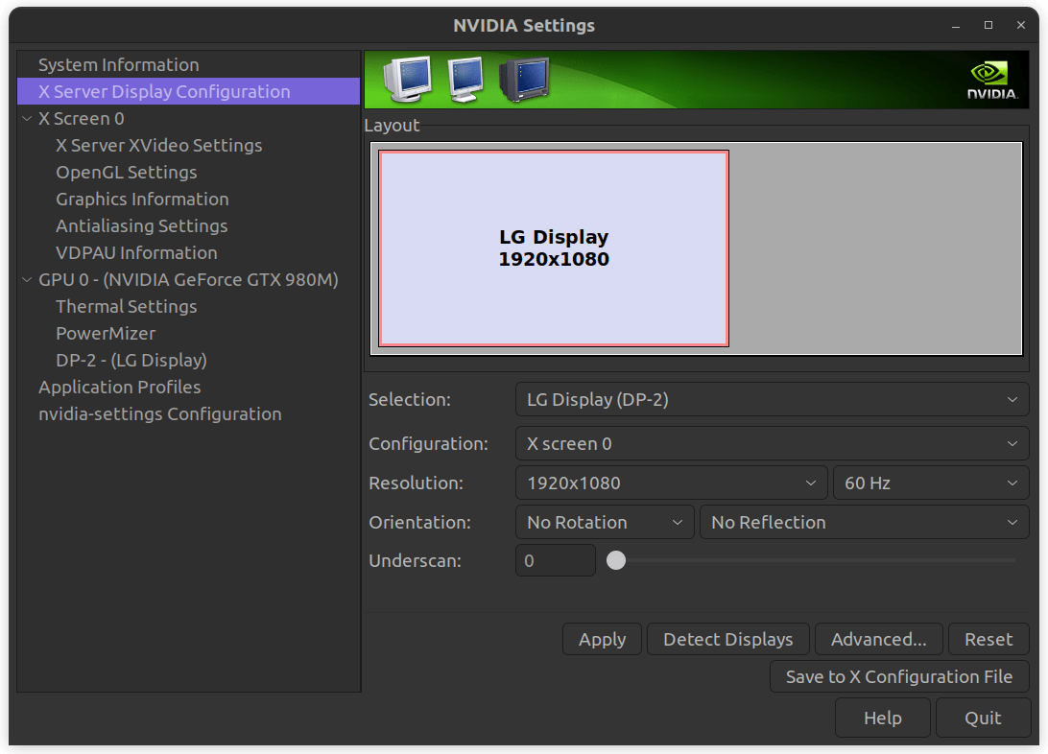
Task: Select OpenGL Settings in the sidebar
Action: pyautogui.click(x=128, y=172)
